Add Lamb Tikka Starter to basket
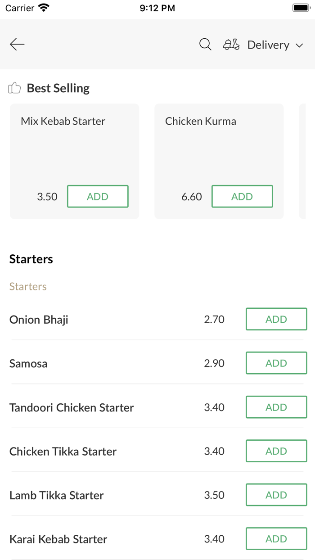The height and width of the screenshot is (560, 315). click(276, 495)
